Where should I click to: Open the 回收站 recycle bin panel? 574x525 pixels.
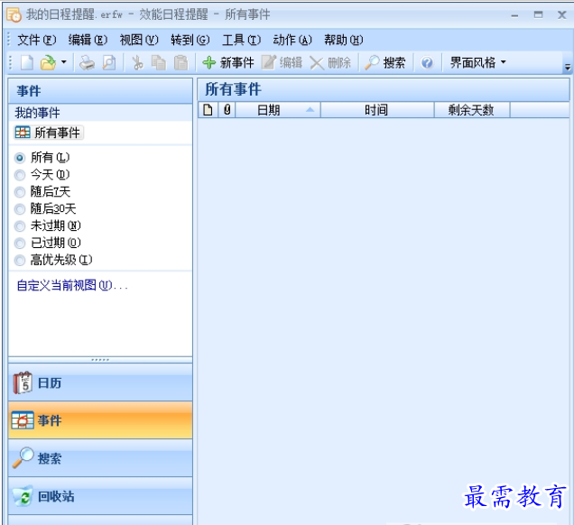(99, 496)
